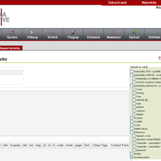The width and height of the screenshot is (161, 161).
Task: Tick the Faun checkbox
Action: 134,97
